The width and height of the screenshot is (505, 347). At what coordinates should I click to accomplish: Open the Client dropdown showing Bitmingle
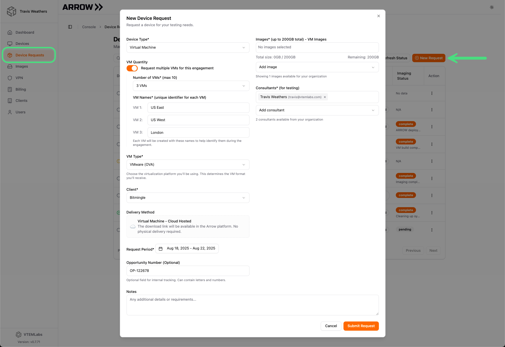coord(188,198)
